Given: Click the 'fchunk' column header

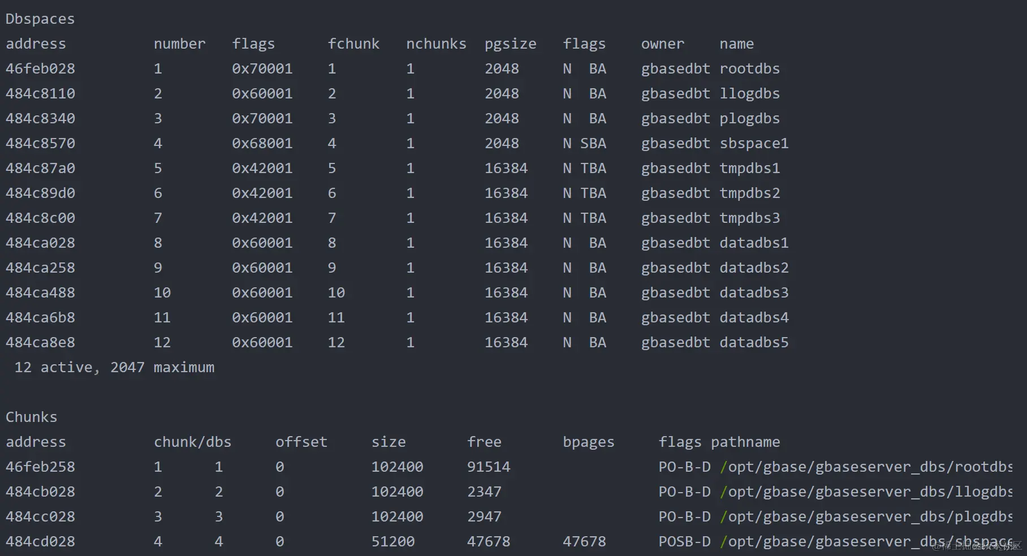Looking at the screenshot, I should [x=353, y=44].
